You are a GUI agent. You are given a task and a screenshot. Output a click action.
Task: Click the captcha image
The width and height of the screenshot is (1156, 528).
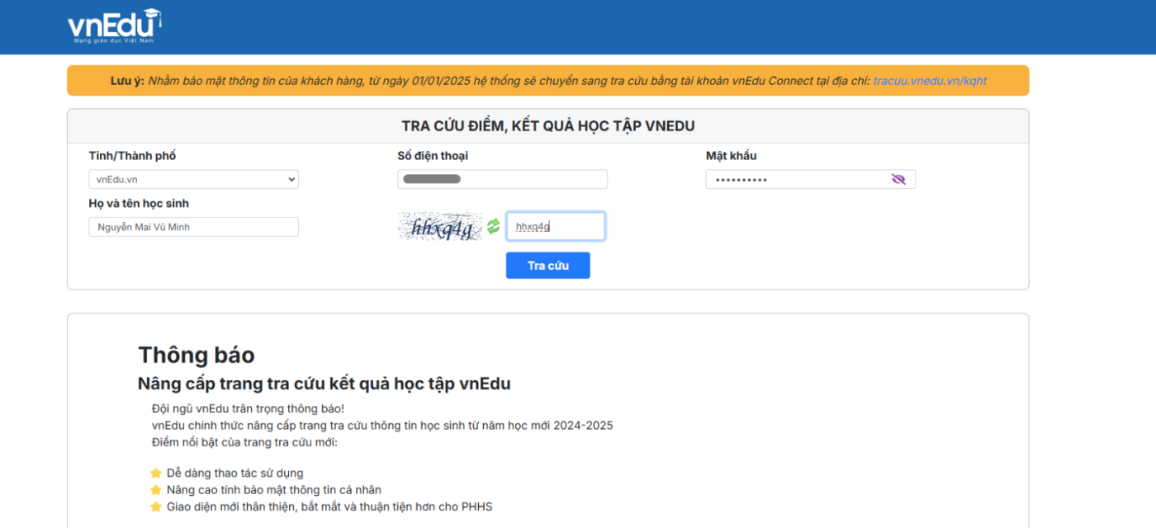439,226
